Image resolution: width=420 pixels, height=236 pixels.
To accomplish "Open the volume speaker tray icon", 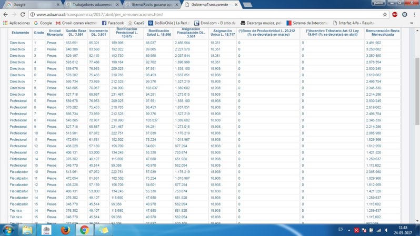I will 386,230.
